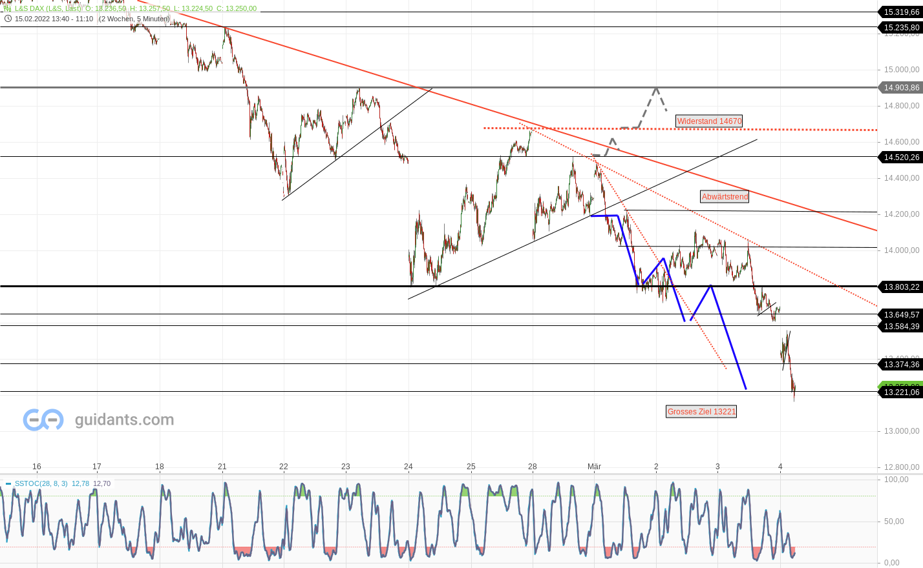Click the Abwärtstrend annotation label

(725, 197)
